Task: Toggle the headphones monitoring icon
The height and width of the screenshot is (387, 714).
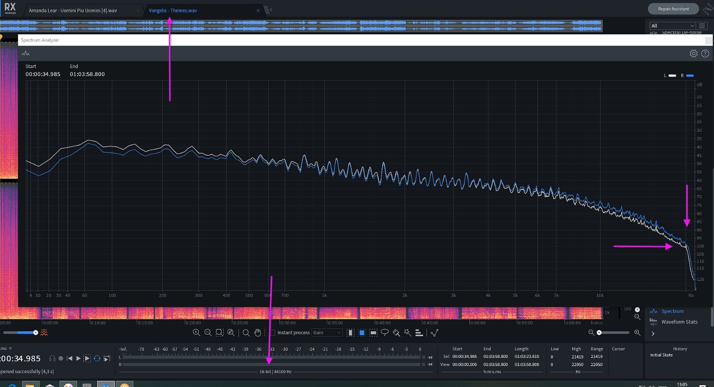Action: pyautogui.click(x=52, y=358)
